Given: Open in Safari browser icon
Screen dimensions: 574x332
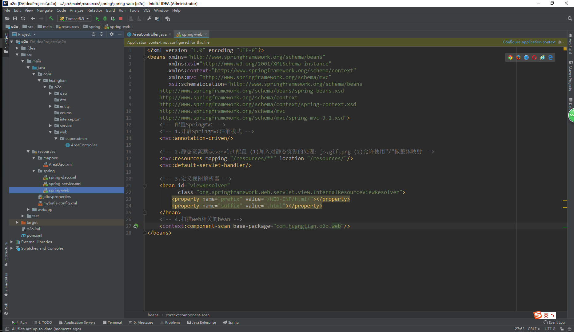Looking at the screenshot, I should coord(526,57).
